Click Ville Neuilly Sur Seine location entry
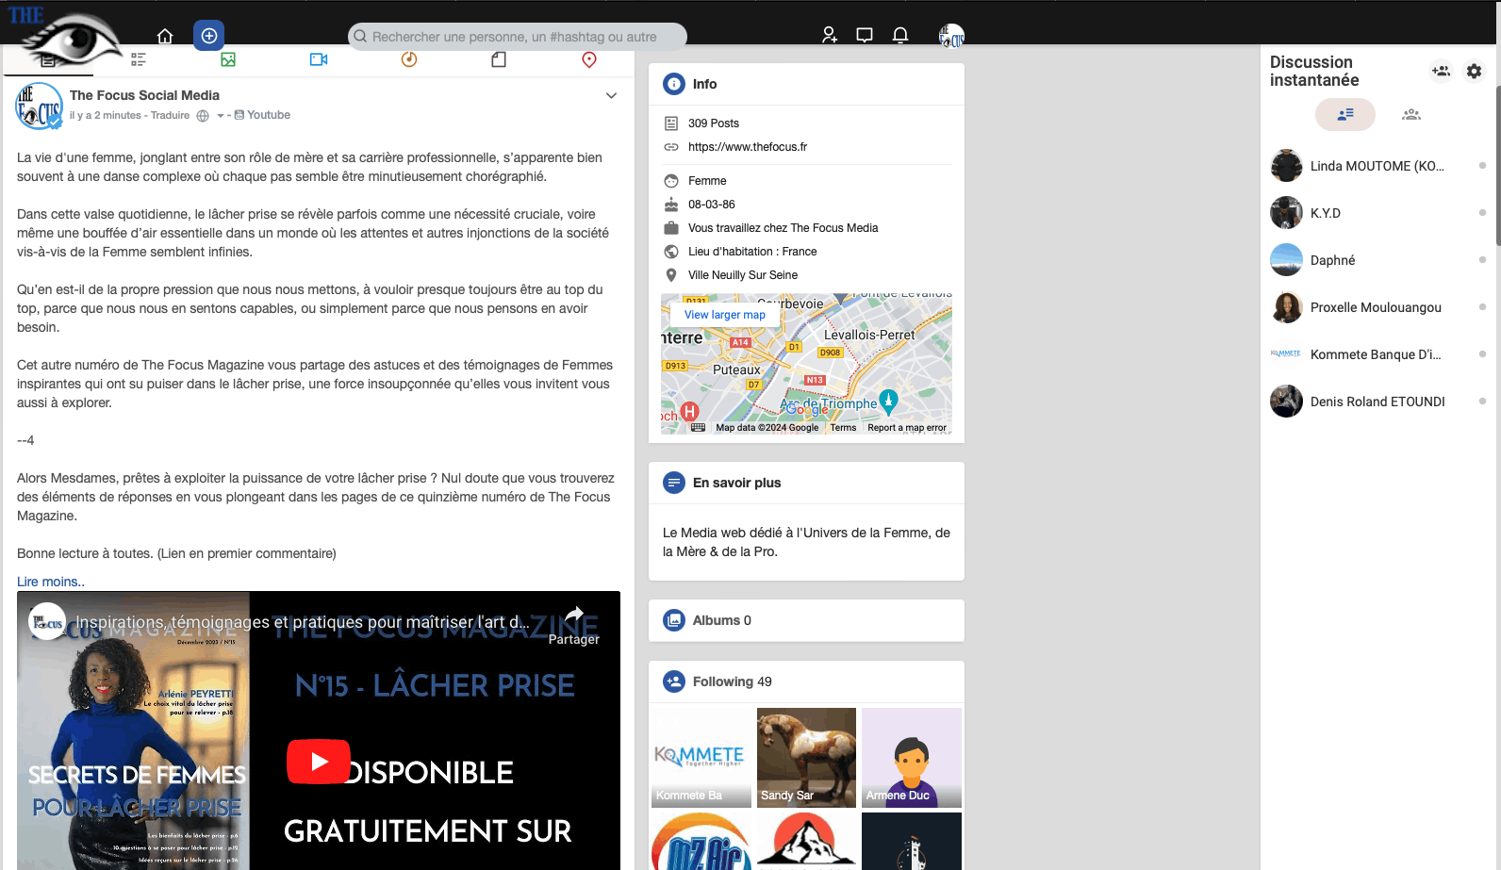This screenshot has width=1501, height=870. (742, 275)
